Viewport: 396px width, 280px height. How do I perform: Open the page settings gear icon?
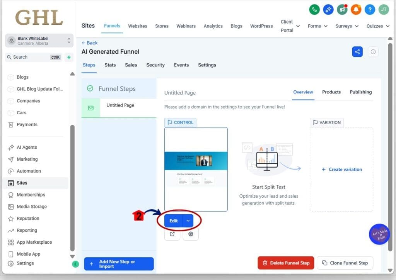[191, 234]
